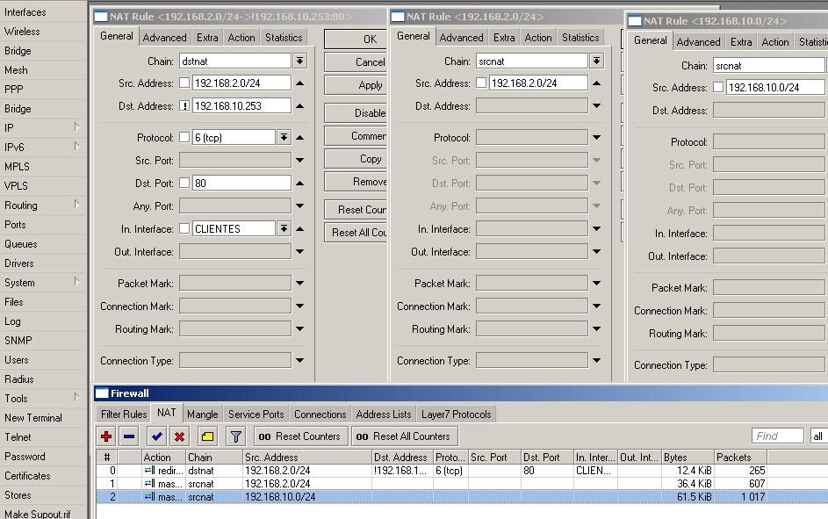Click the yellow comment icon in Firewall toolbar
The height and width of the screenshot is (519, 828).
pos(207,436)
